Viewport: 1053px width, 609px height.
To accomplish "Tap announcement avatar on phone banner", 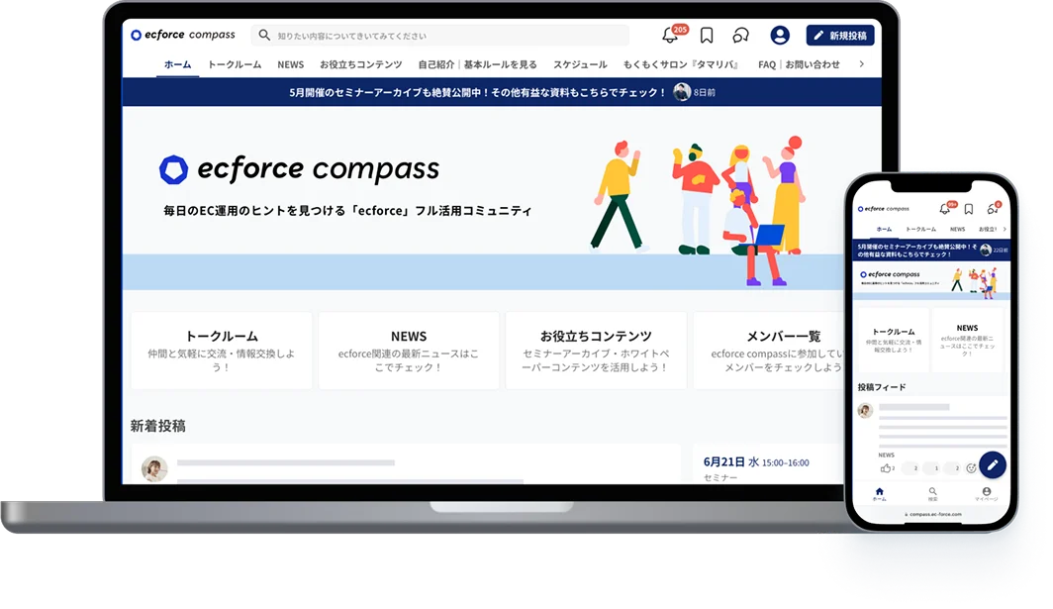I will [x=985, y=251].
